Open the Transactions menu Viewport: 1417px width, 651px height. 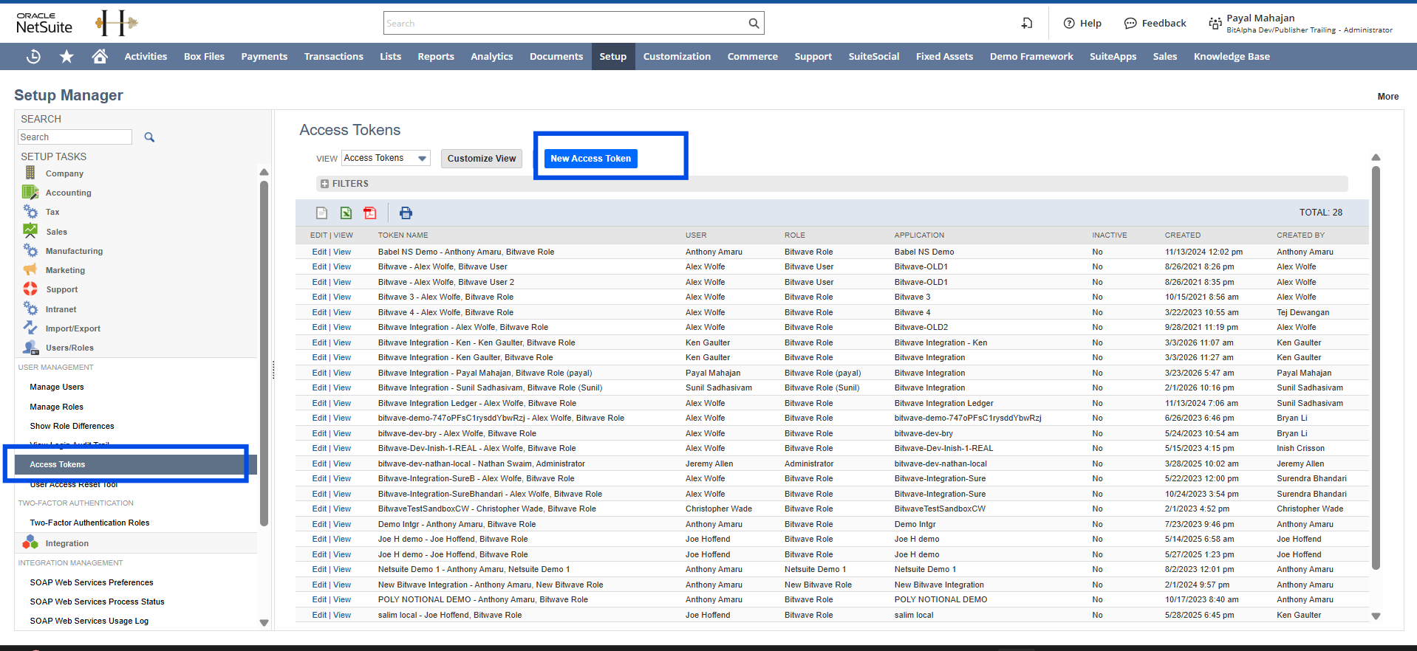point(333,56)
